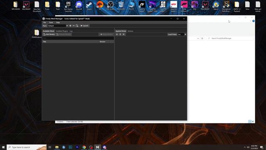Image resolution: width=266 pixels, height=150 pixels.
Task: Expand address history dropdown in Explorer window
Action: 198,38
